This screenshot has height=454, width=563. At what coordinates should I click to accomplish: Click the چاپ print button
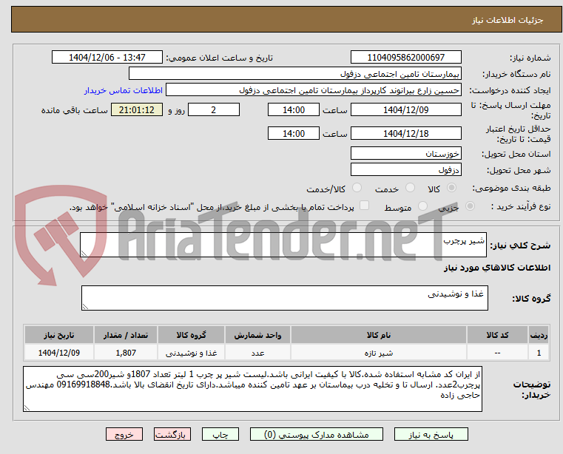220,434
